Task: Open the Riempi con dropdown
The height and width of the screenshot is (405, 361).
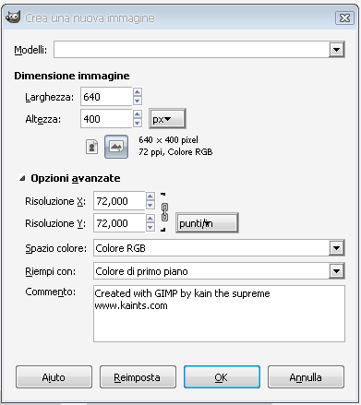Action: click(336, 271)
